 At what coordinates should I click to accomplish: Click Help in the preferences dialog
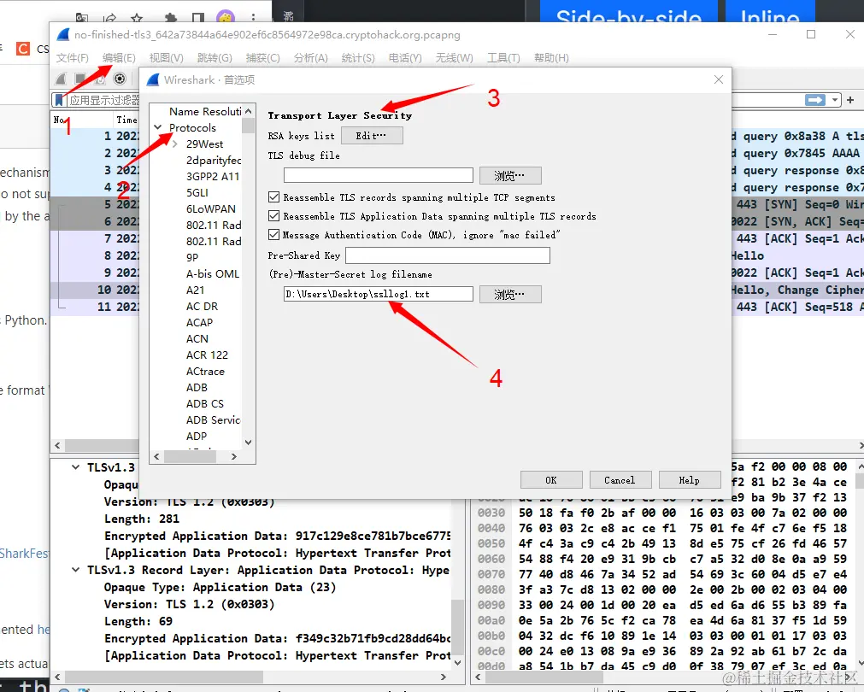tap(690, 480)
